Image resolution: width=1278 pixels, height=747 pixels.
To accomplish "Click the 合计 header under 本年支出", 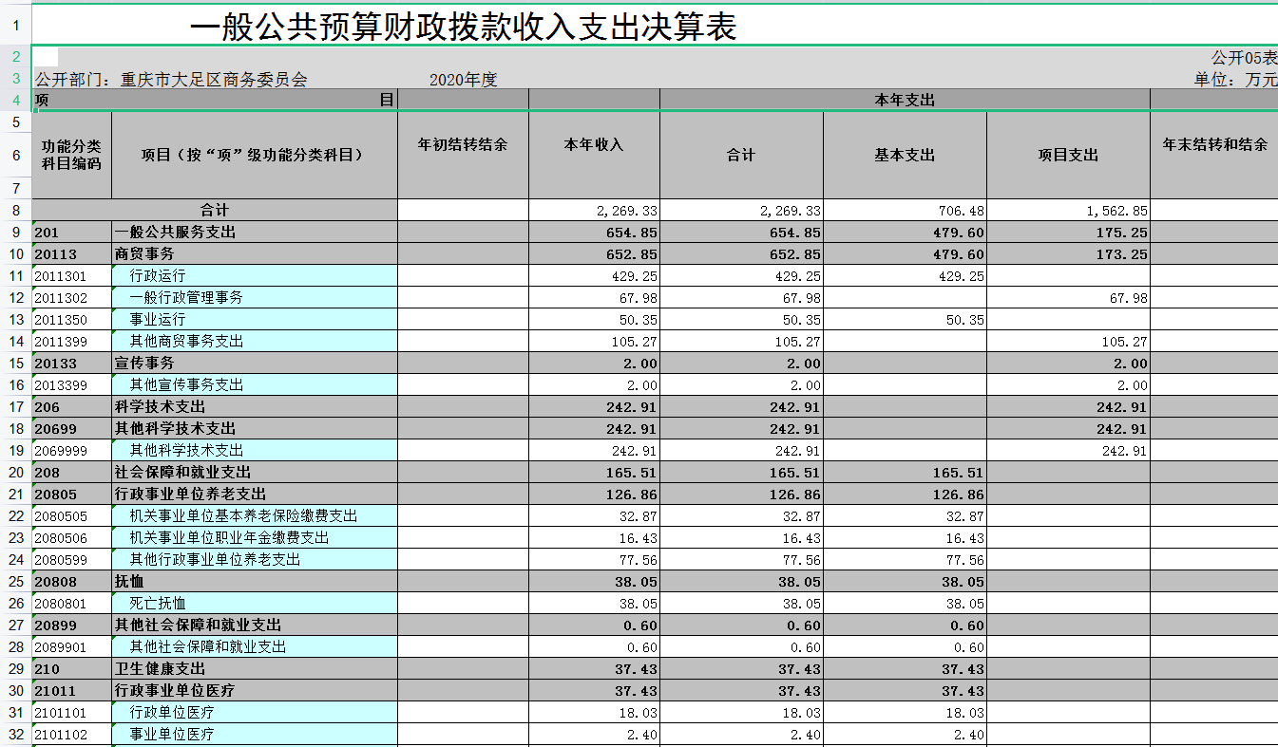I will [x=741, y=155].
